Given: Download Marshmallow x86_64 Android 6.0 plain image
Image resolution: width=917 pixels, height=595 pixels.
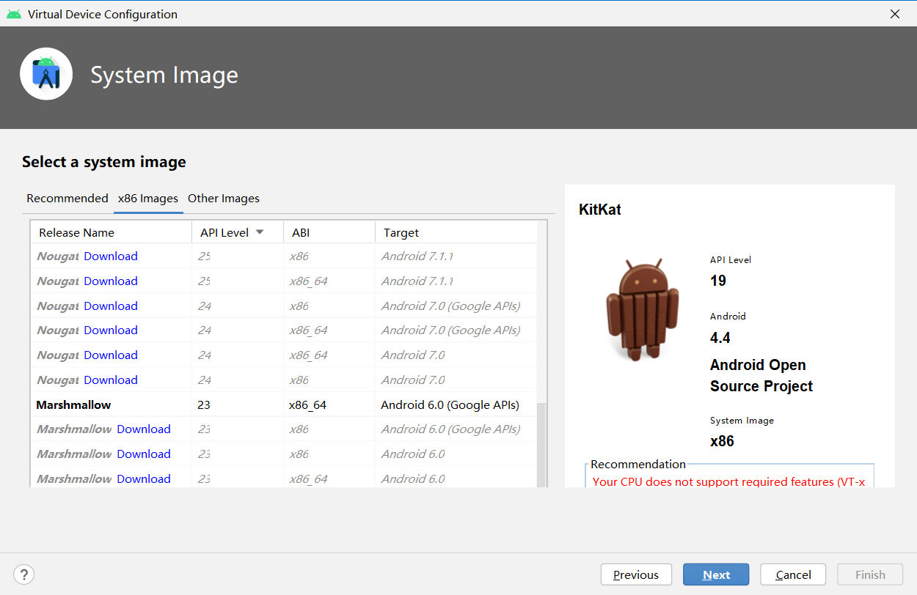Looking at the screenshot, I should [144, 478].
